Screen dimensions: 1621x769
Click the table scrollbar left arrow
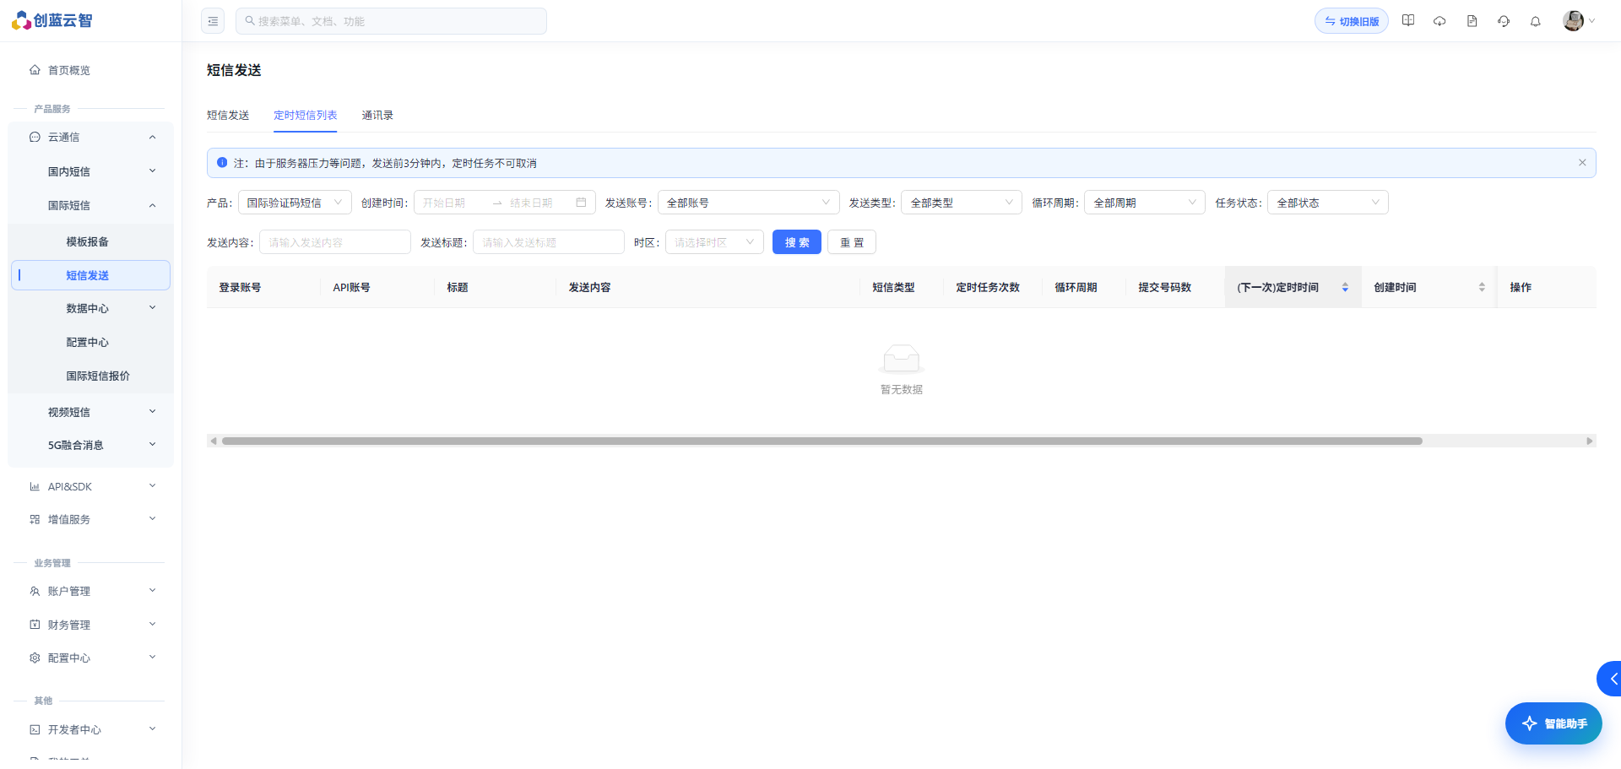pyautogui.click(x=214, y=441)
